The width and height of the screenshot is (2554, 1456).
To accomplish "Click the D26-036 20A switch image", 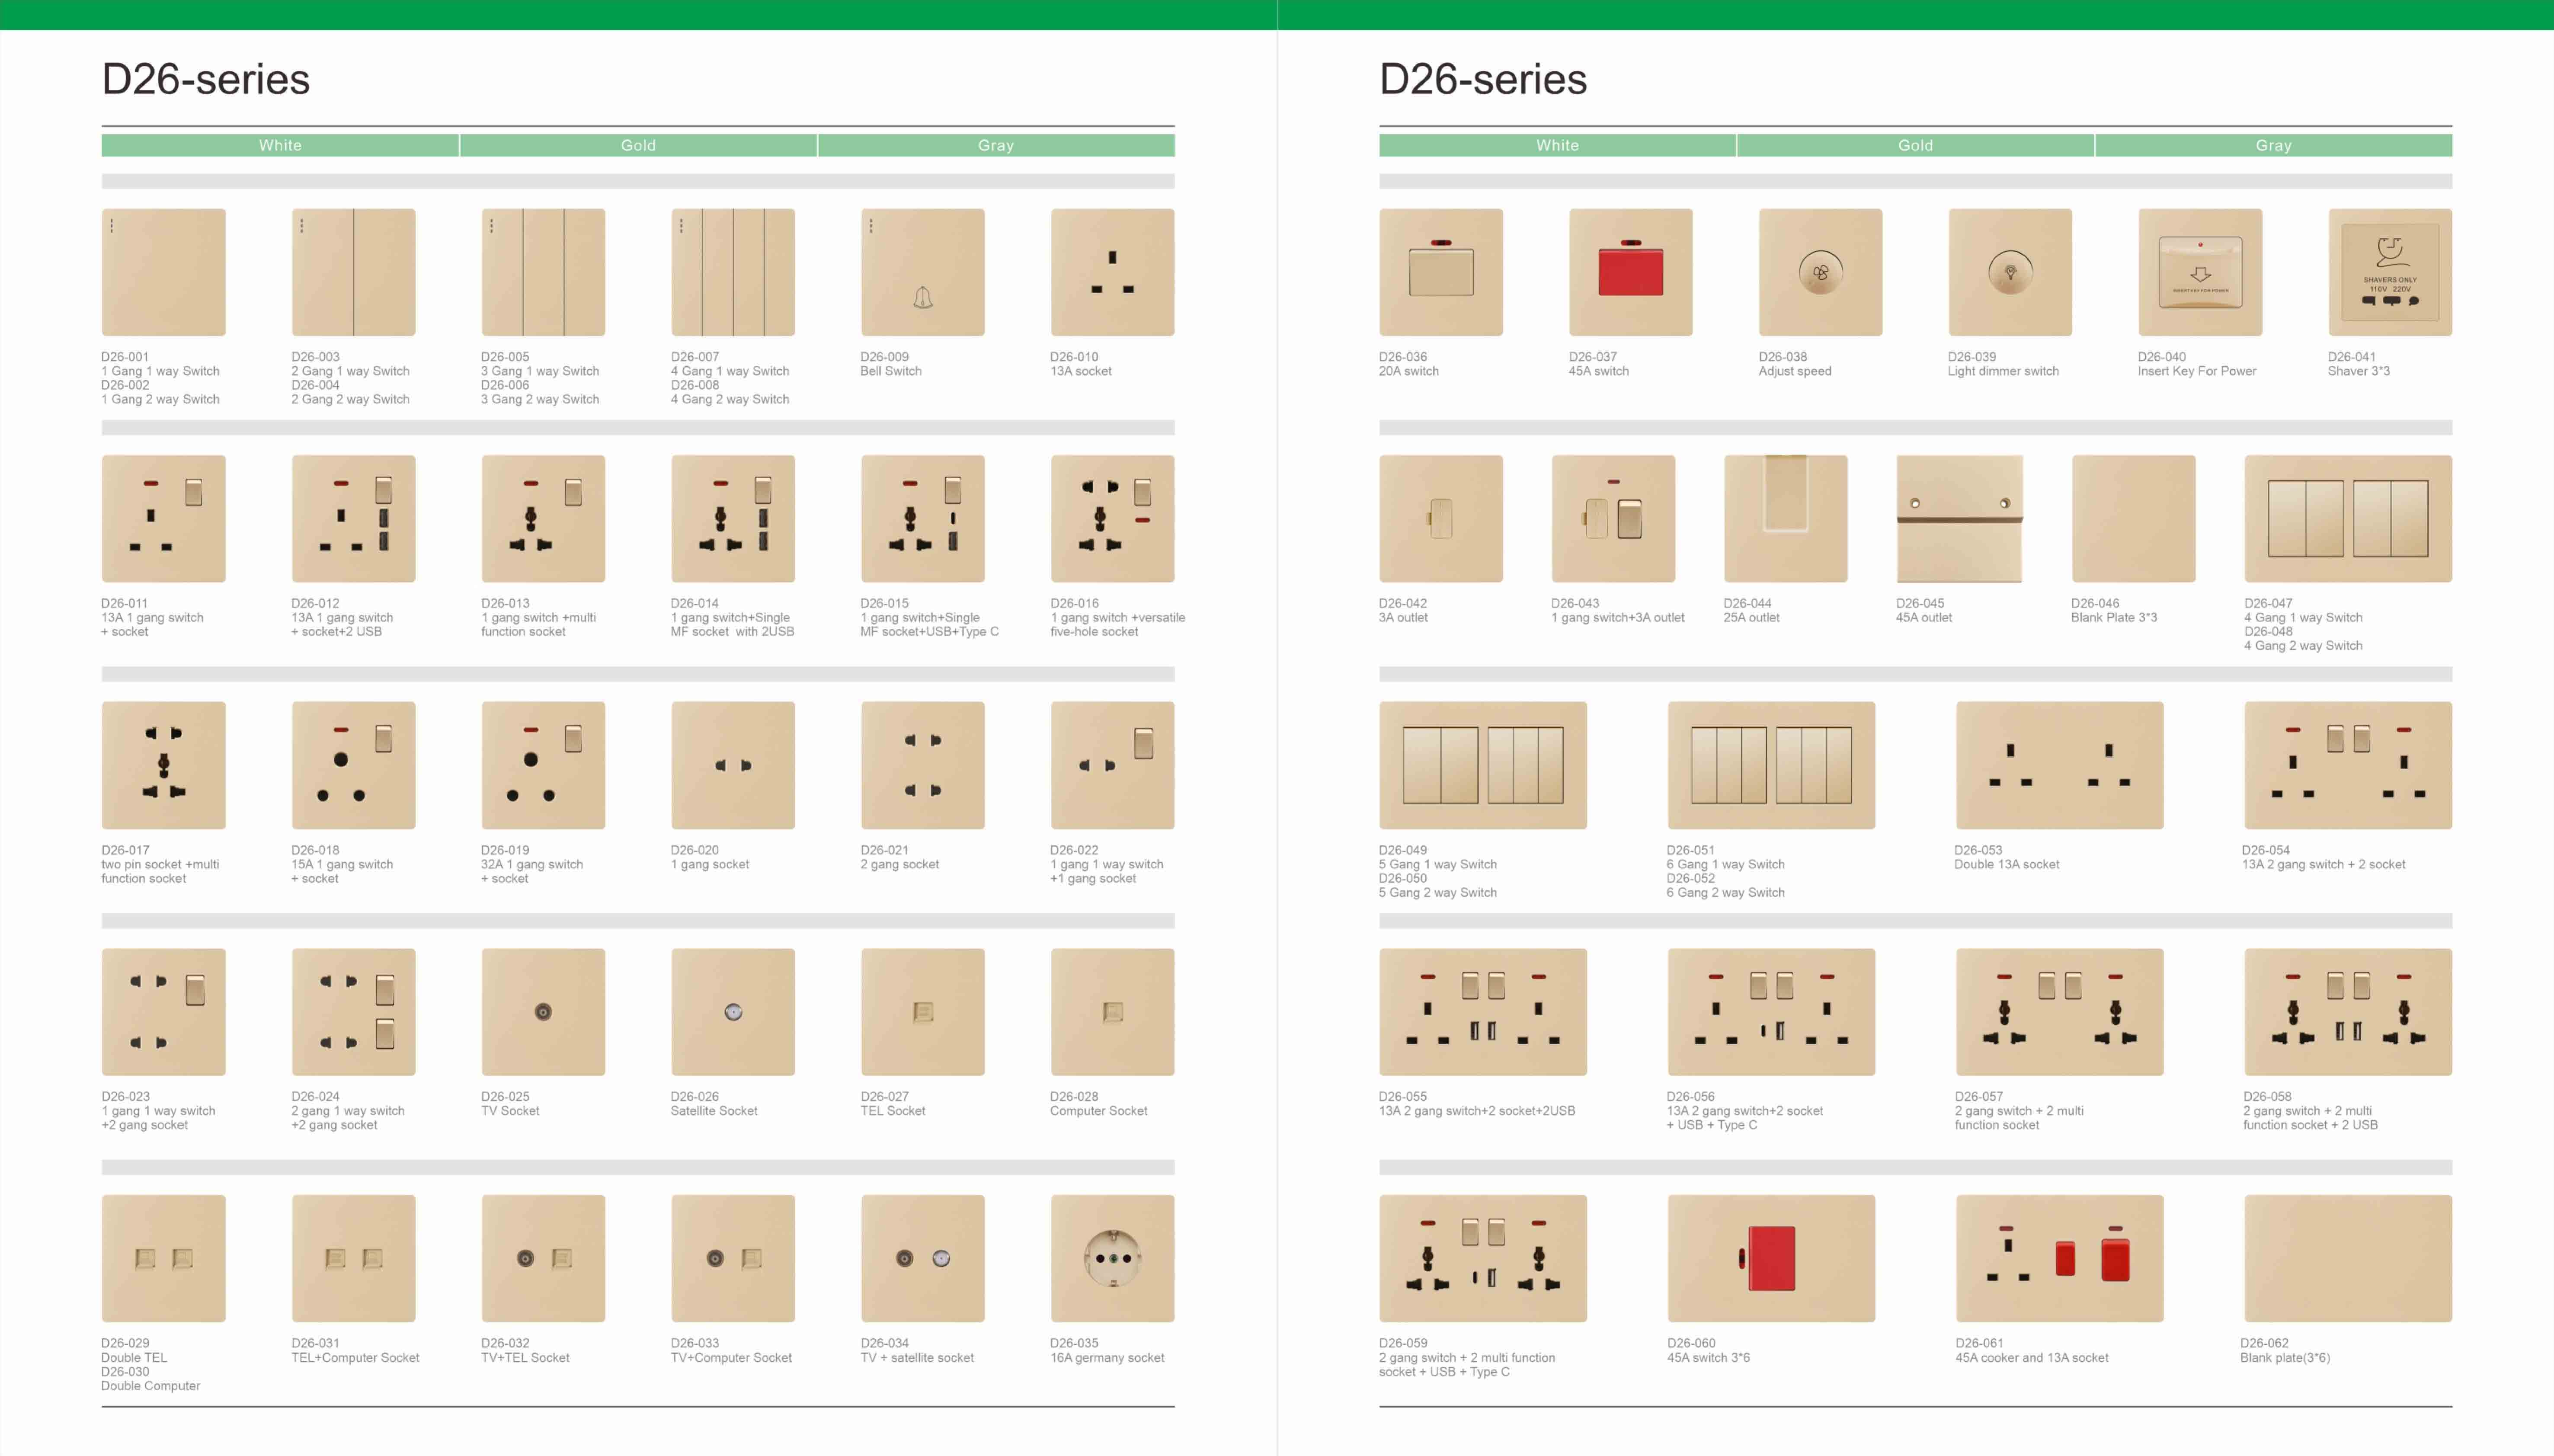I will point(1441,272).
